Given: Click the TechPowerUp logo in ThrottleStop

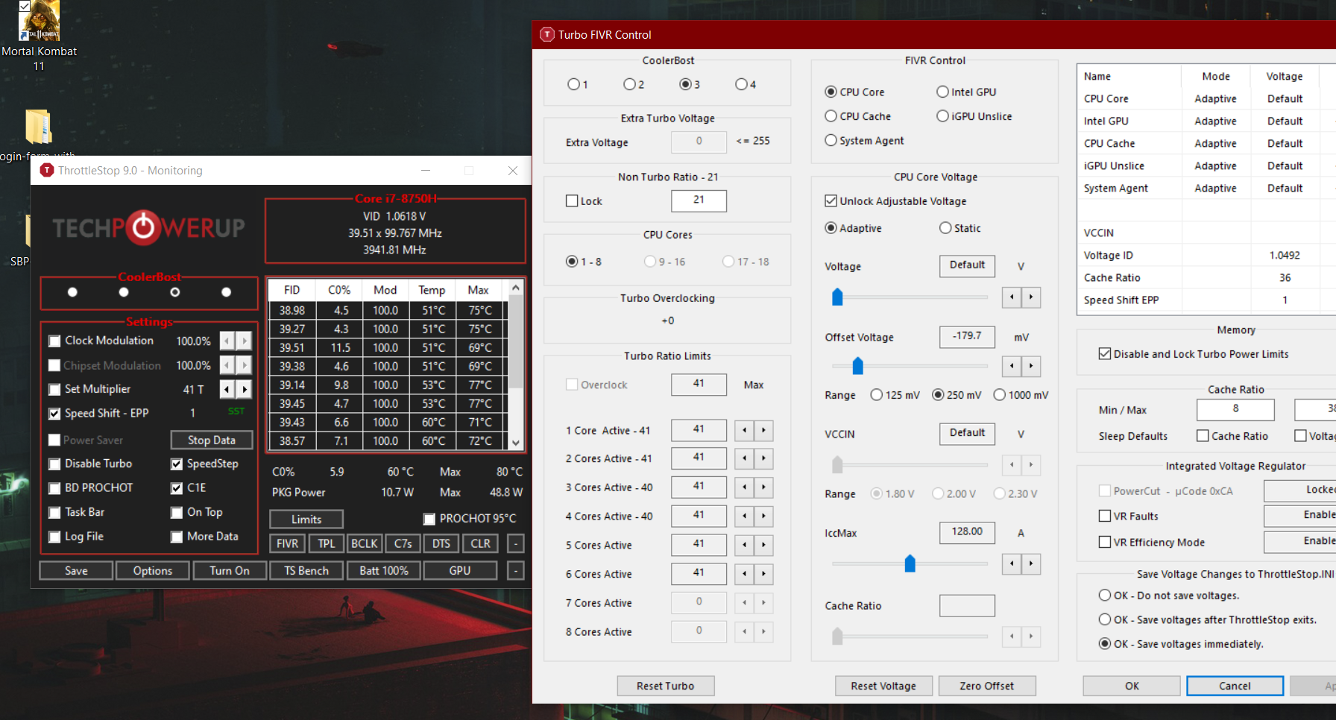Looking at the screenshot, I should click(148, 227).
